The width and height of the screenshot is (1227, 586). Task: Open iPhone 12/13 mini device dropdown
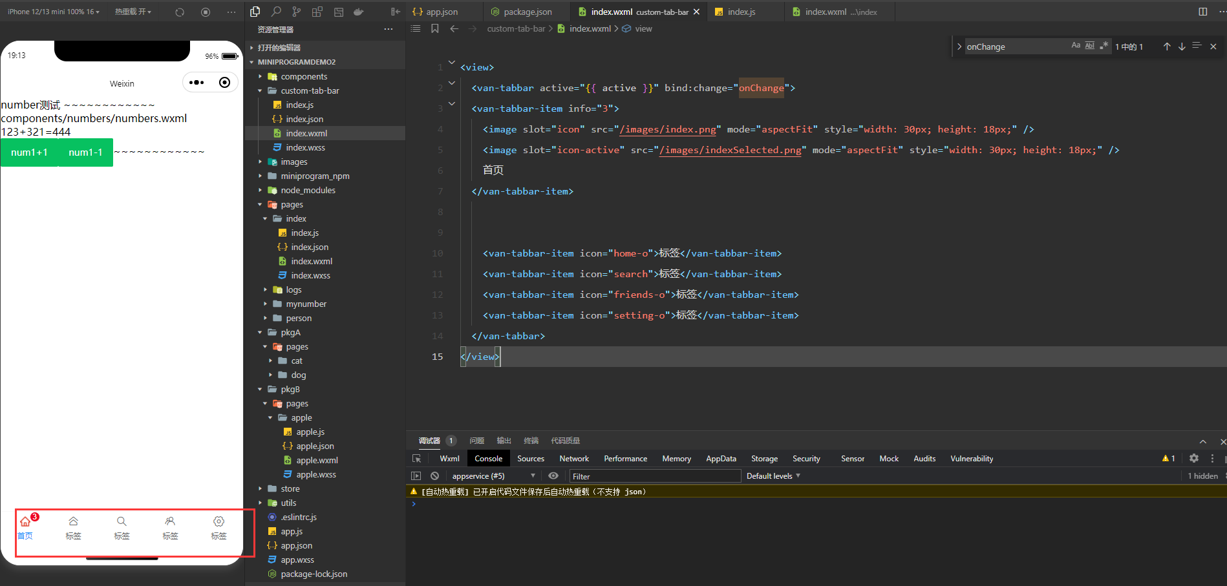pos(53,12)
